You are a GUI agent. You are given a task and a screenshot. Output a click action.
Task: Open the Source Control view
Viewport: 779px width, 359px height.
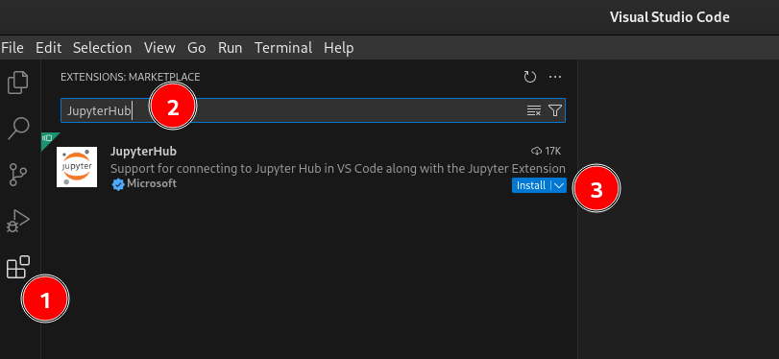coord(18,174)
